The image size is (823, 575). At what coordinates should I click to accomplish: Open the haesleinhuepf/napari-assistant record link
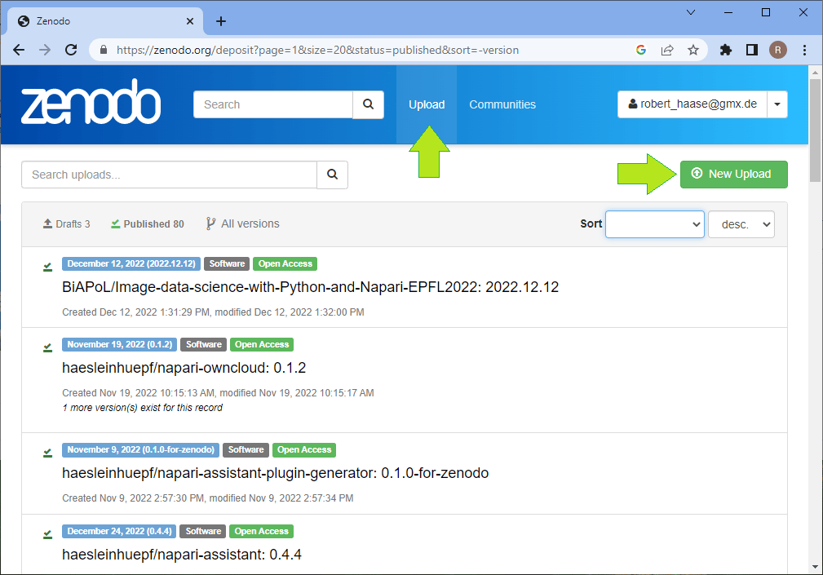(x=181, y=554)
